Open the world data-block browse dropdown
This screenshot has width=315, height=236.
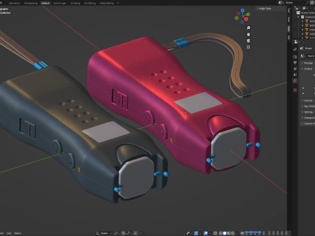303,56
